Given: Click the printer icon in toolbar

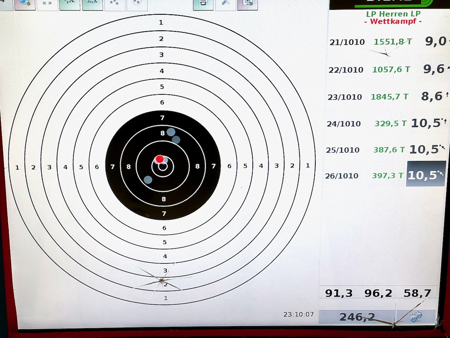Looking at the screenshot, I should point(203,3).
